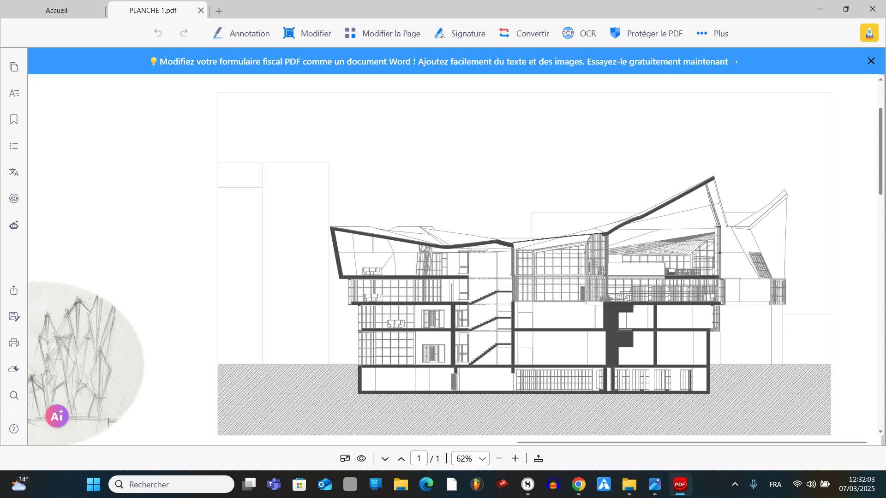This screenshot has height=498, width=886.
Task: Toggle the fit-page view mode icon
Action: point(345,458)
